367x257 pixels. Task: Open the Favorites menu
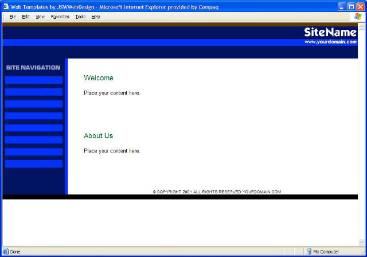(60, 17)
